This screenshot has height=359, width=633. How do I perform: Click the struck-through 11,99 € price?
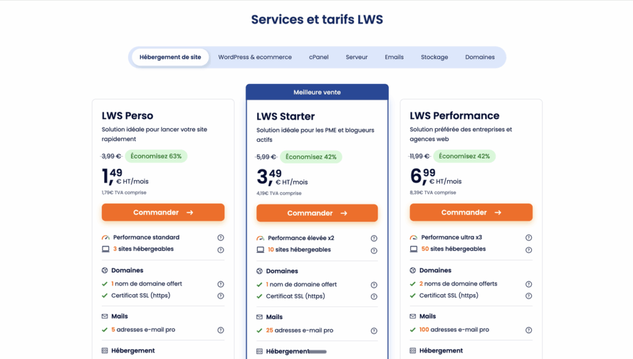420,156
